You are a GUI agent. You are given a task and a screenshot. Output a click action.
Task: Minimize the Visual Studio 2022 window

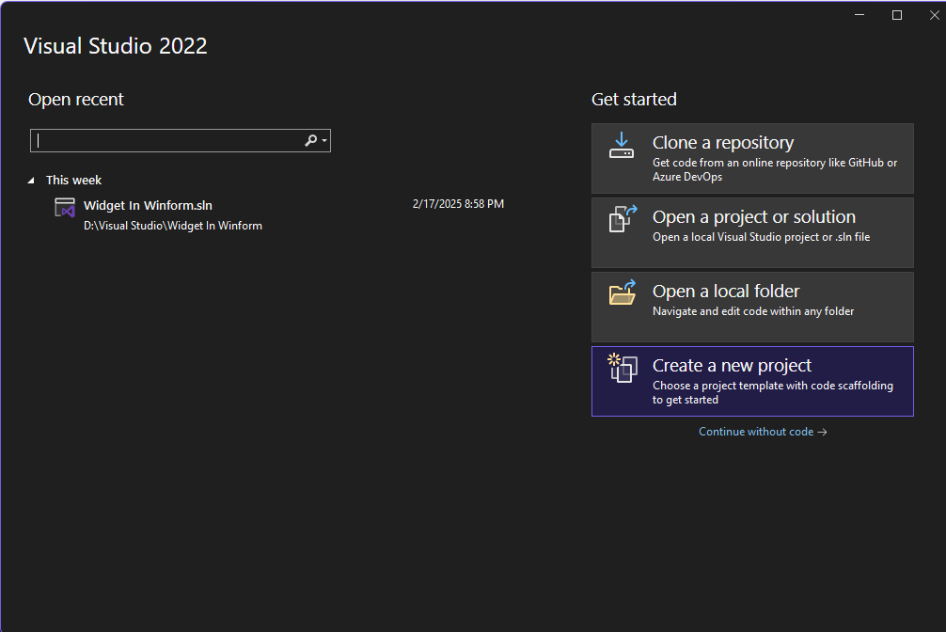pyautogui.click(x=859, y=15)
